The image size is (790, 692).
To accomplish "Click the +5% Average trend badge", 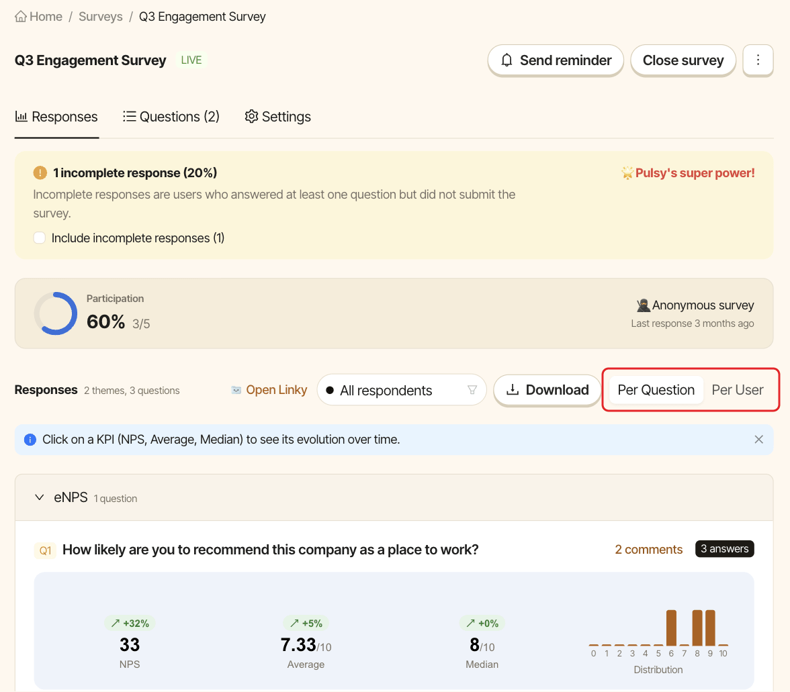I will pos(306,624).
